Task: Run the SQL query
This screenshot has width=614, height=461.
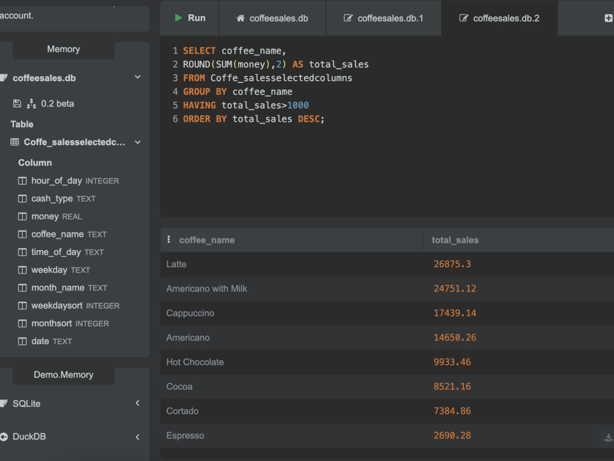Action: [x=190, y=18]
